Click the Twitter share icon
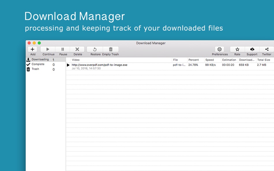The width and height of the screenshot is (274, 171). [267, 49]
